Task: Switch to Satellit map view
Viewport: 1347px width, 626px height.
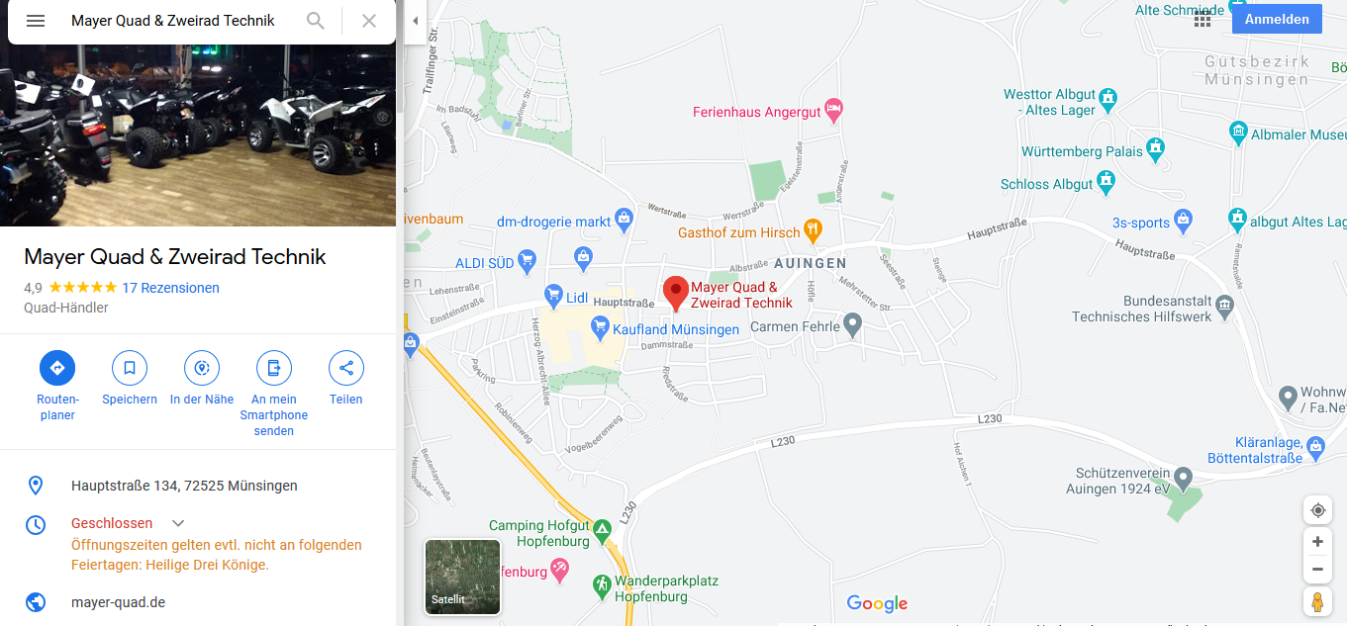Action: coord(462,577)
